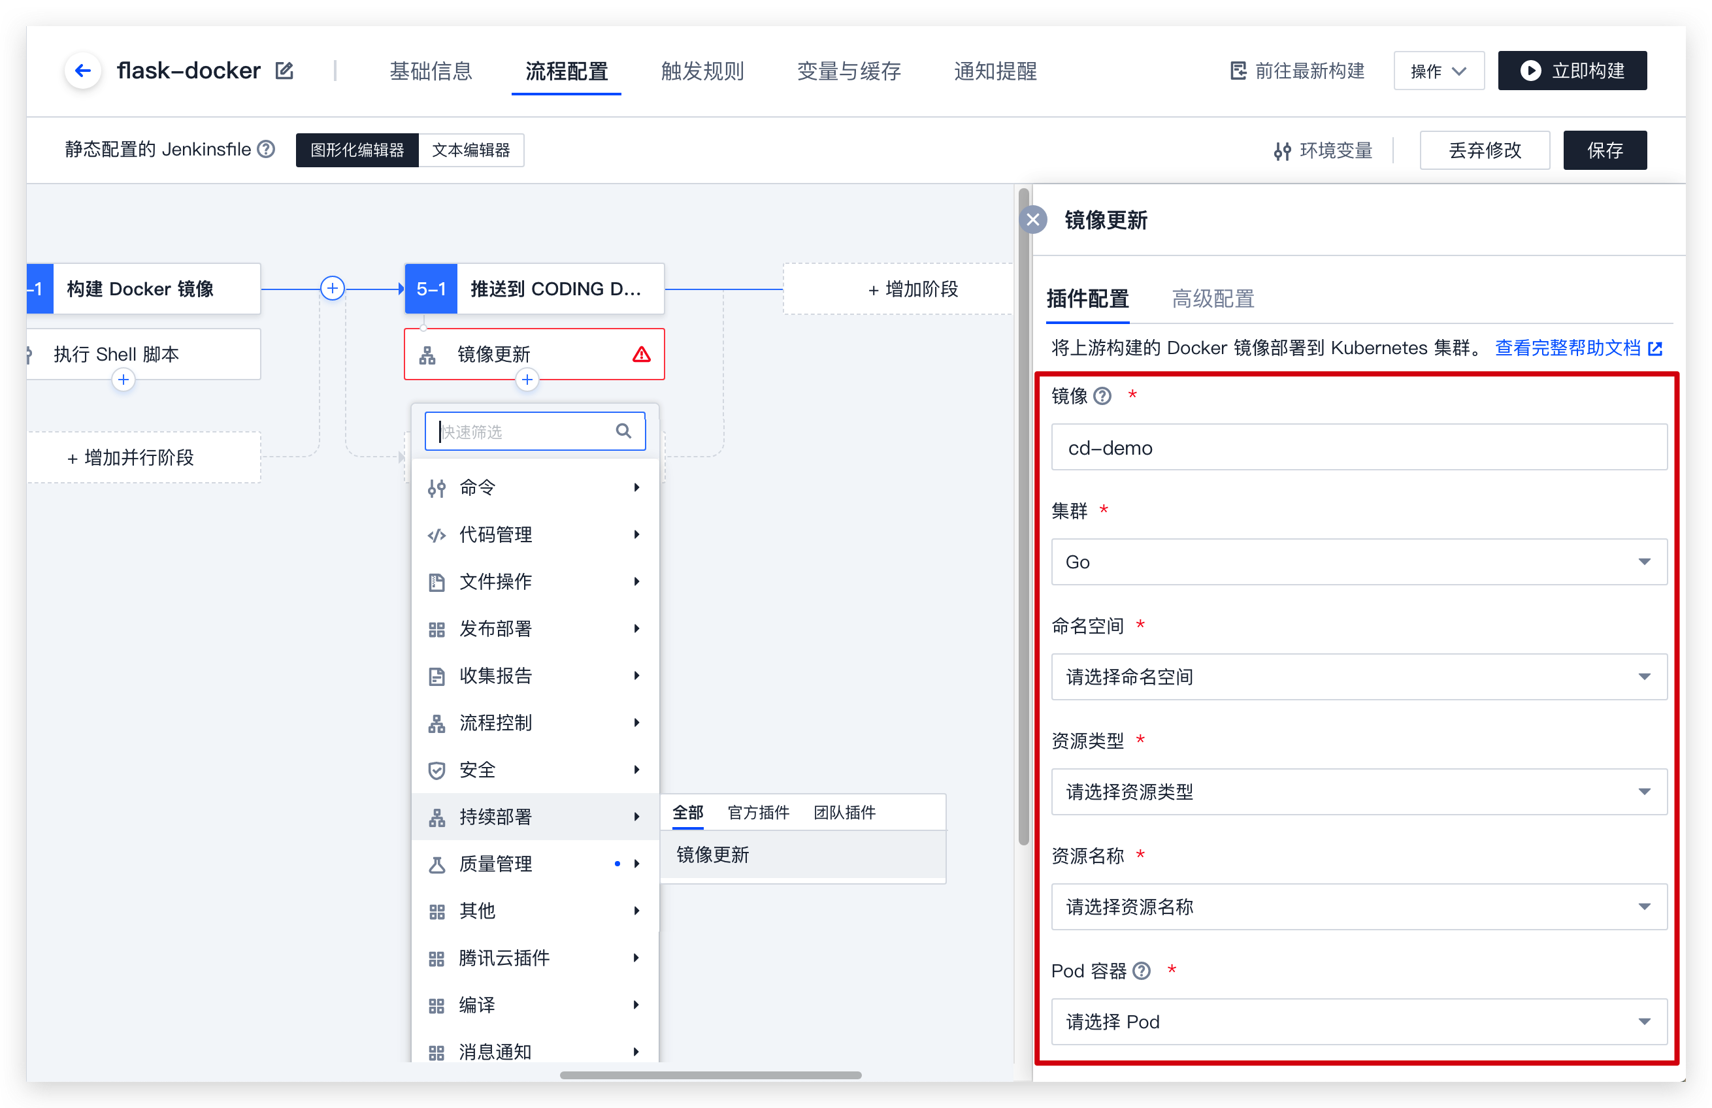Image resolution: width=1712 pixels, height=1108 pixels.
Task: Click 立即构建 button
Action: tap(1572, 71)
